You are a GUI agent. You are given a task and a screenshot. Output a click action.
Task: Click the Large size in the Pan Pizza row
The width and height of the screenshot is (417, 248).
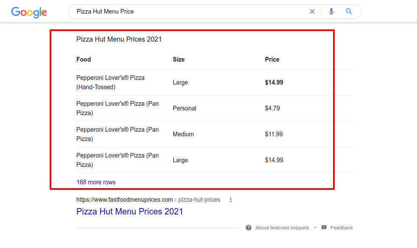click(180, 160)
